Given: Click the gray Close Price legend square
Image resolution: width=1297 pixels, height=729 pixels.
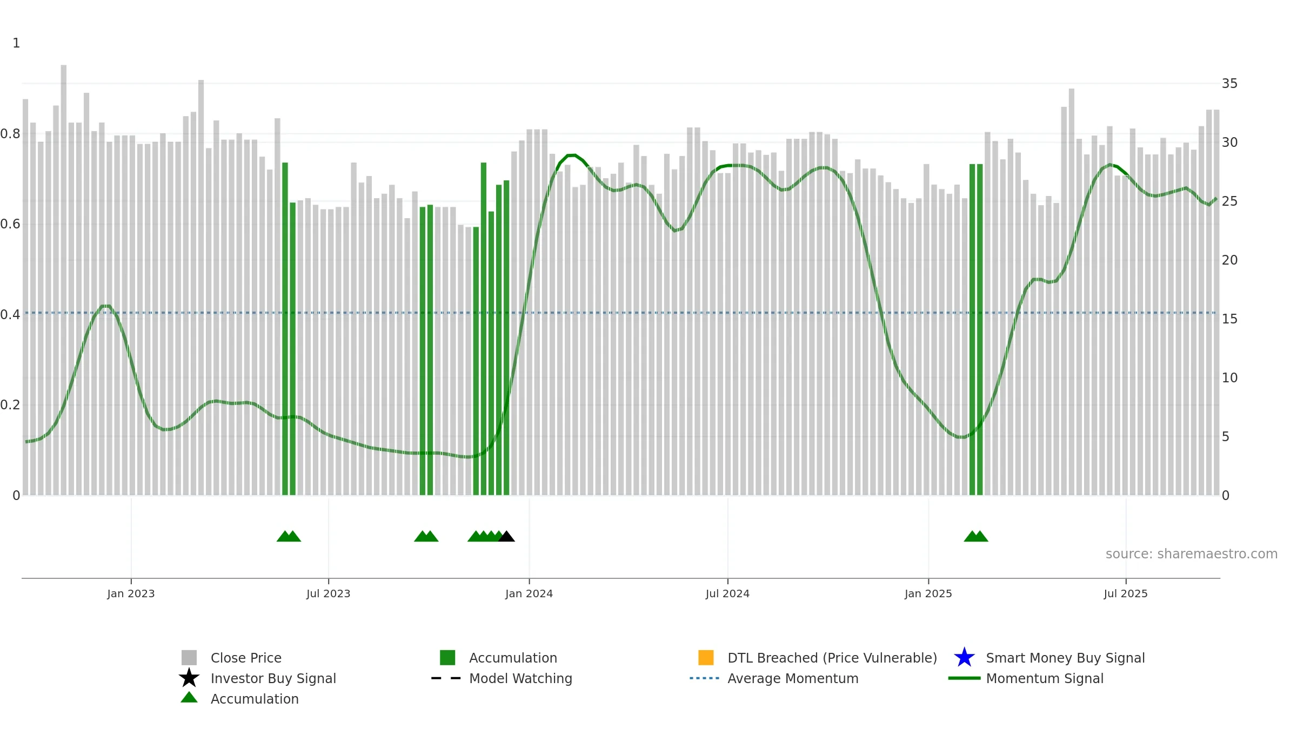Looking at the screenshot, I should point(189,658).
